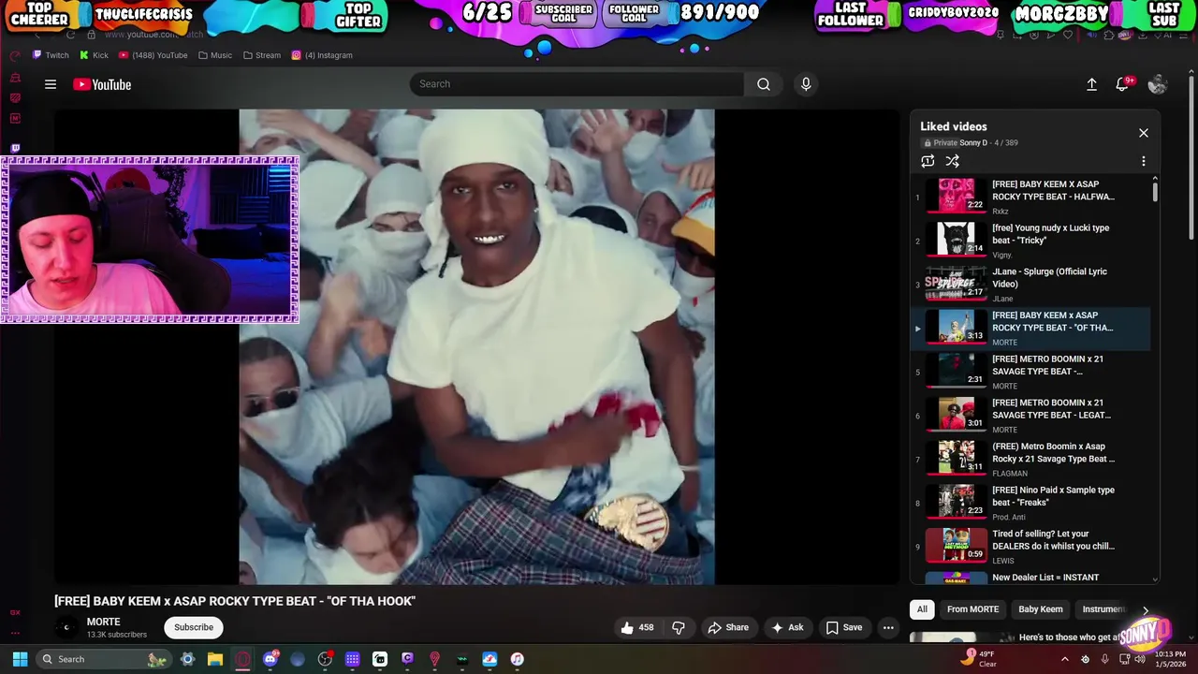Open YouTube notifications bell
1198x674 pixels.
click(1122, 84)
